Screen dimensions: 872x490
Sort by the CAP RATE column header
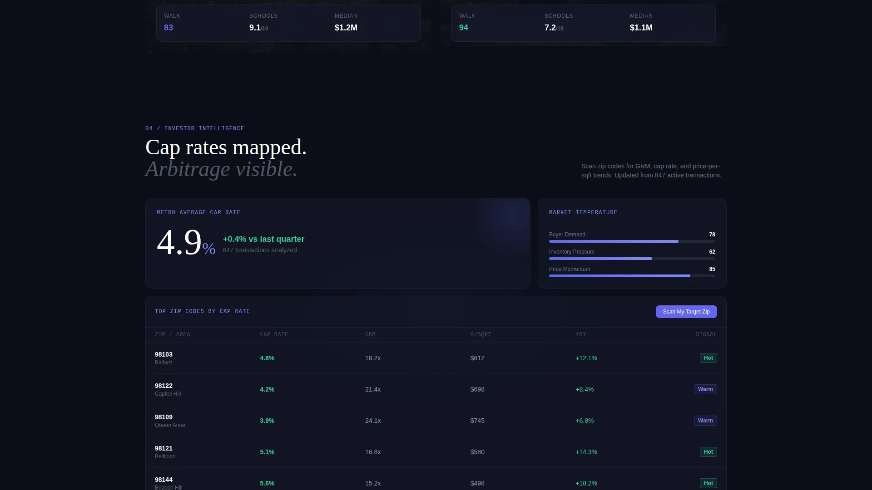coord(274,334)
